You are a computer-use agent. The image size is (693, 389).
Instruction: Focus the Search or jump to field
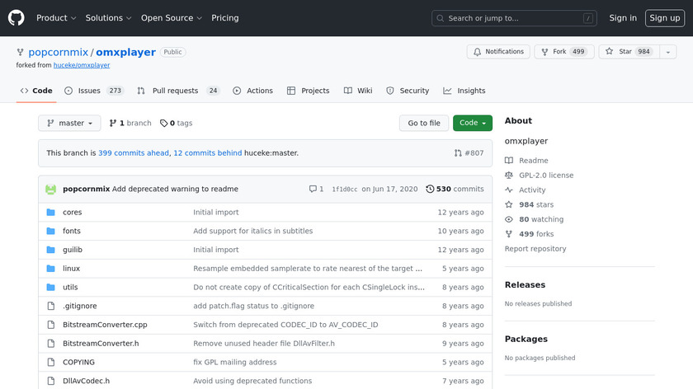[x=513, y=18]
